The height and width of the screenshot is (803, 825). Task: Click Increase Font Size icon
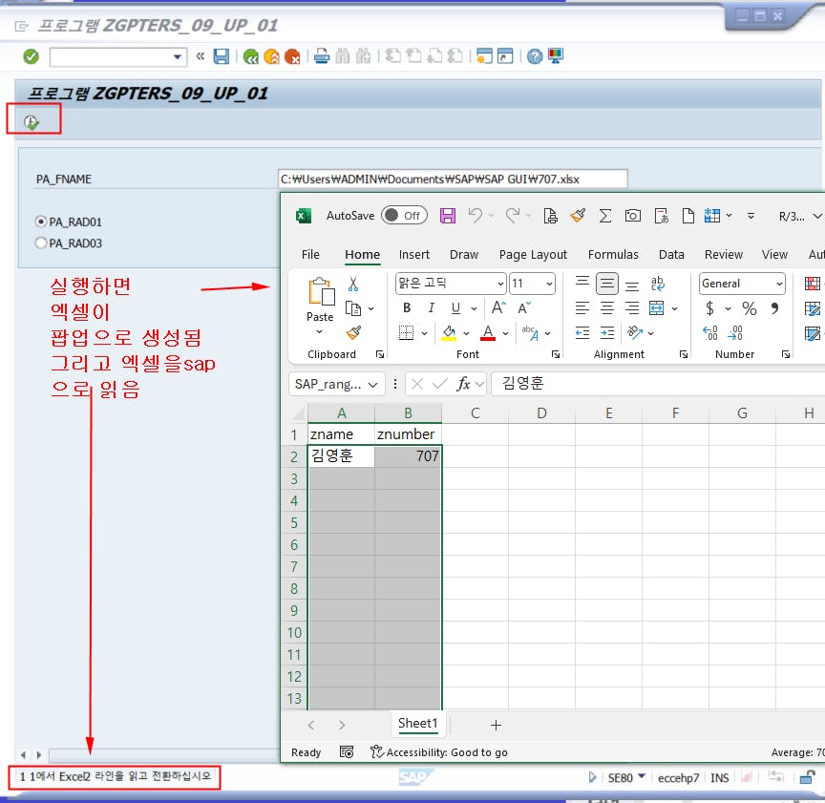point(498,307)
